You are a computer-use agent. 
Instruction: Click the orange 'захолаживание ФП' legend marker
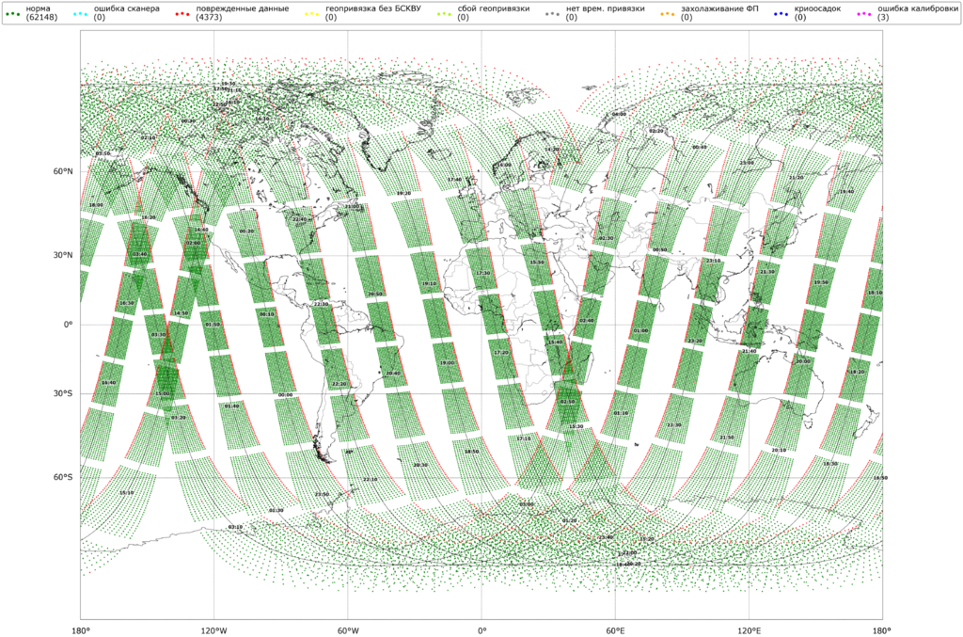667,13
